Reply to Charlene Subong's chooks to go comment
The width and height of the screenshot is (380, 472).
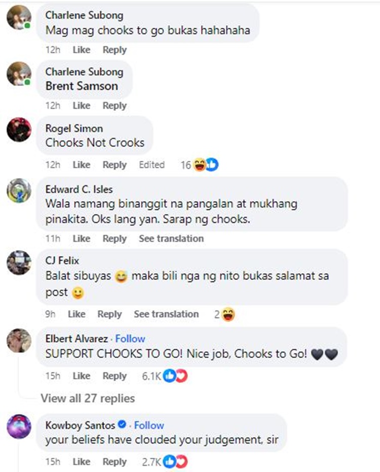[115, 50]
